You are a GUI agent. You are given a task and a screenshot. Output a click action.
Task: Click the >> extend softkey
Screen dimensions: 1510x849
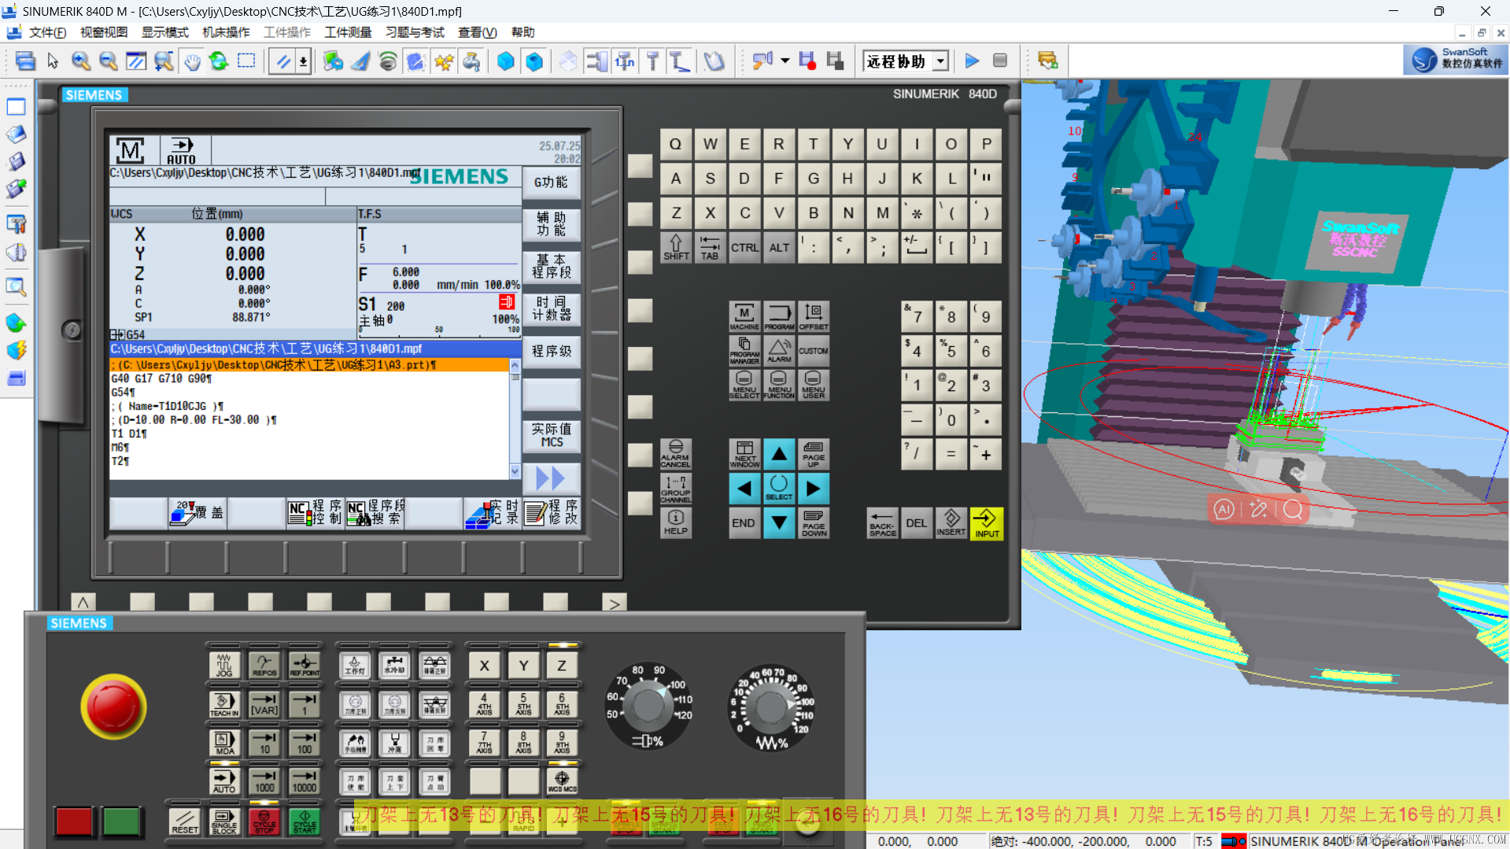point(551,478)
